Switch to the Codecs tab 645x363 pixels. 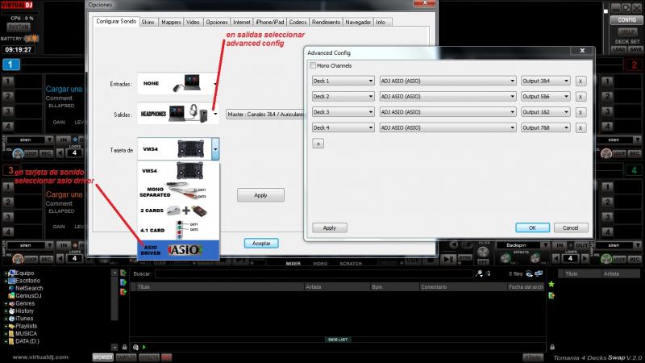point(298,23)
